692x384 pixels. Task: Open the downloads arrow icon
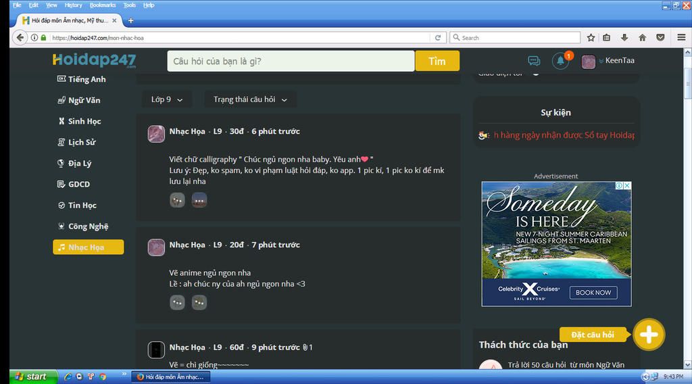pyautogui.click(x=624, y=37)
